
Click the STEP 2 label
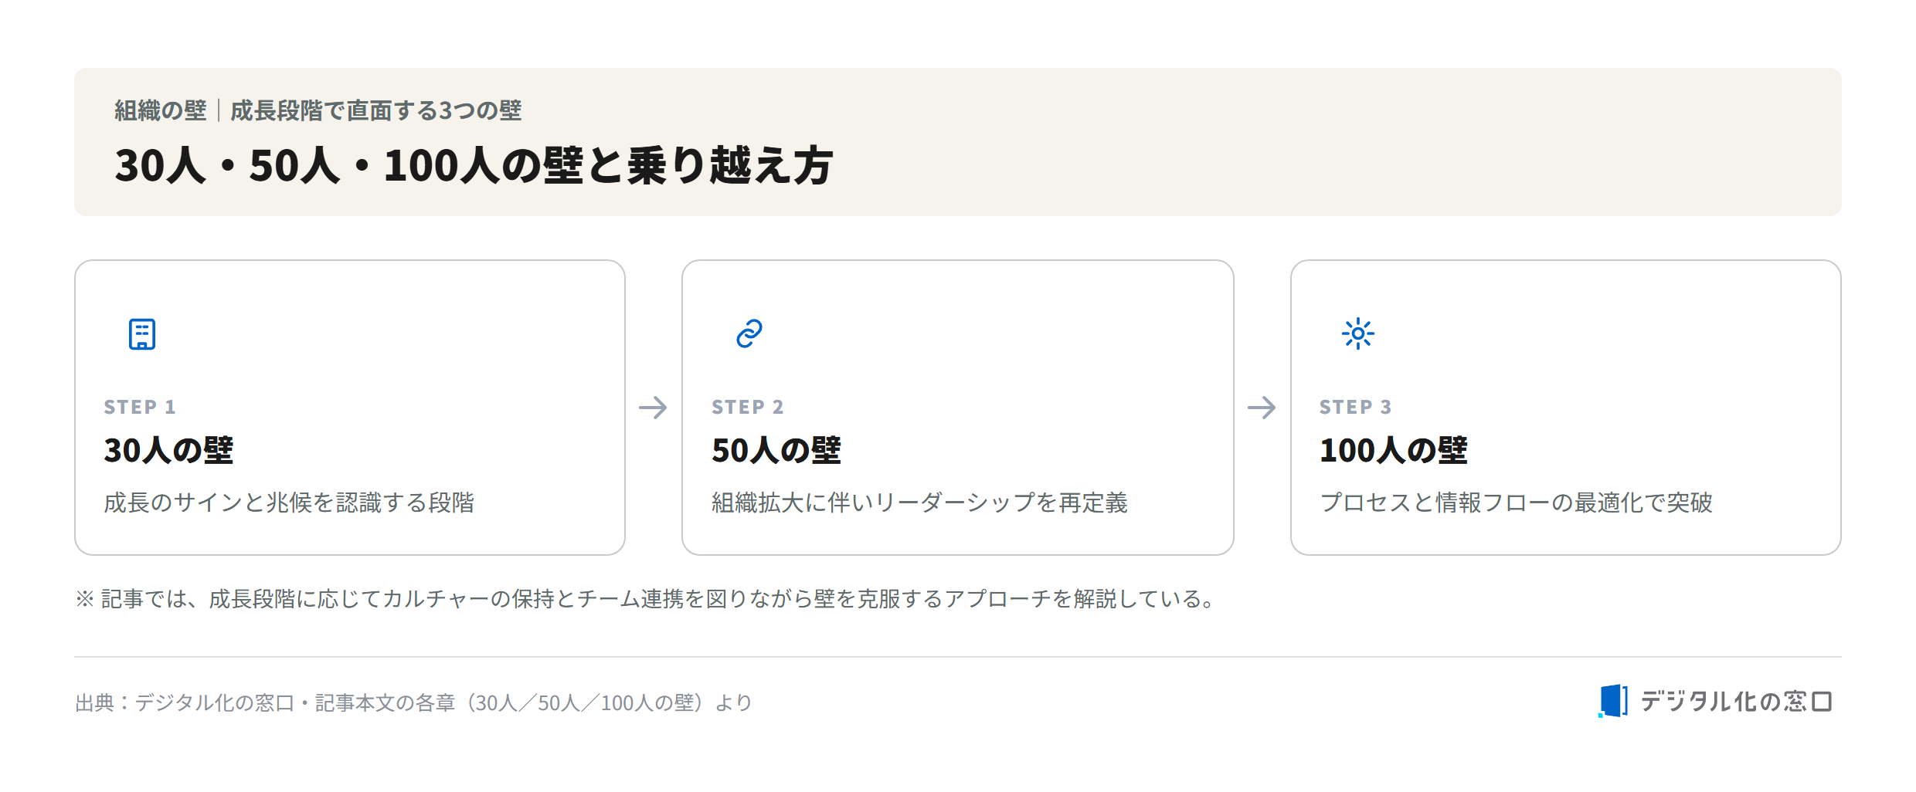click(748, 407)
